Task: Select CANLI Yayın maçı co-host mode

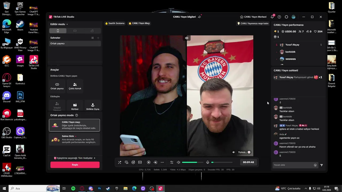Action: click(x=74, y=125)
